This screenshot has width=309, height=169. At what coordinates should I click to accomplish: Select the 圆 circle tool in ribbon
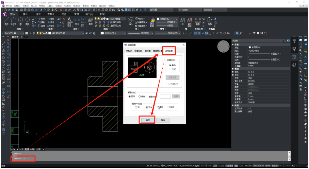click(x=21, y=22)
